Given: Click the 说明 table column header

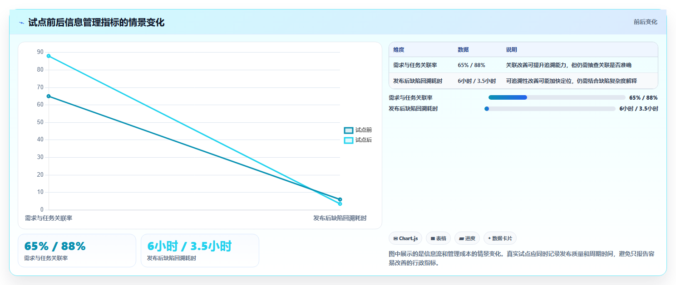Looking at the screenshot, I should point(512,50).
